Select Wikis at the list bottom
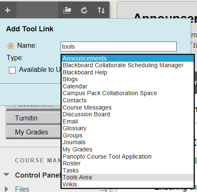The image size is (197, 192). pyautogui.click(x=128, y=184)
